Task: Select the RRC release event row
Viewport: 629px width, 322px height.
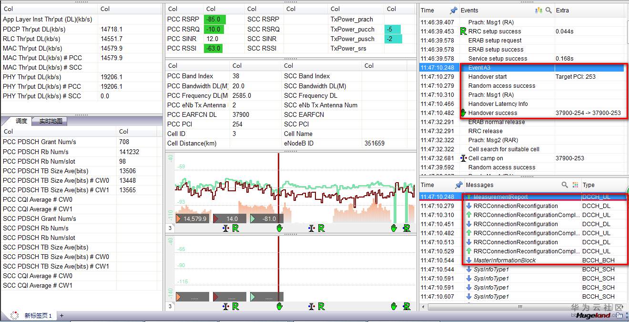Action: (521, 131)
